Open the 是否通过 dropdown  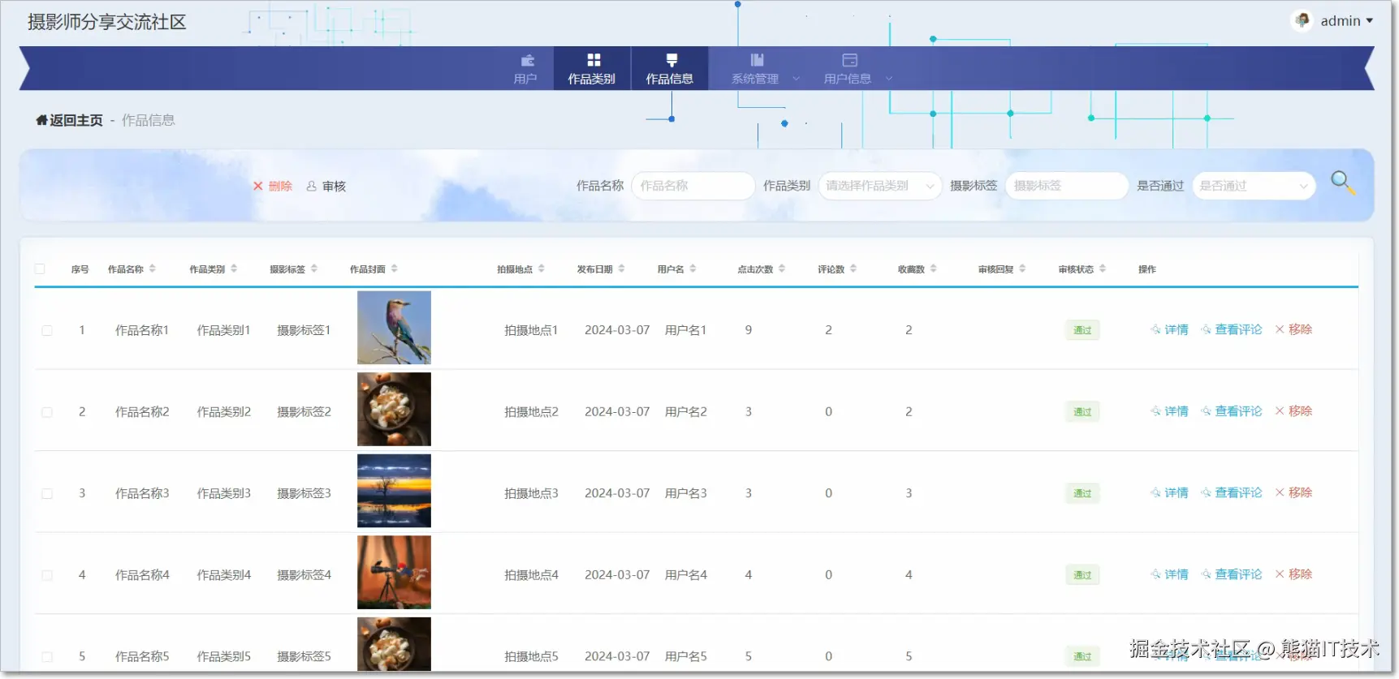[x=1254, y=186]
